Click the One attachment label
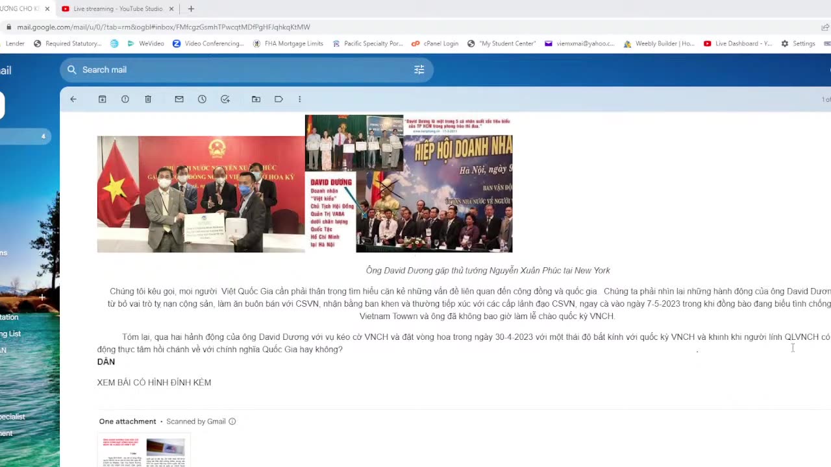This screenshot has width=831, height=467. [x=127, y=422]
